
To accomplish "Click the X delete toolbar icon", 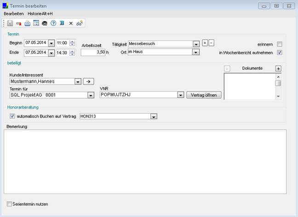I will tap(71, 23).
